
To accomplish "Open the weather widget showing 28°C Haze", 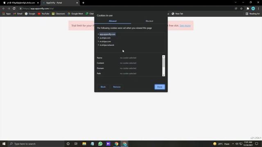I will (x=221, y=144).
